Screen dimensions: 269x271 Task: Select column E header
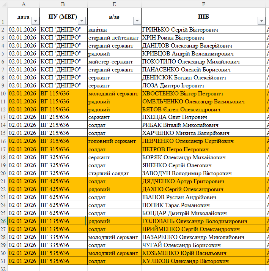click(114, 4)
